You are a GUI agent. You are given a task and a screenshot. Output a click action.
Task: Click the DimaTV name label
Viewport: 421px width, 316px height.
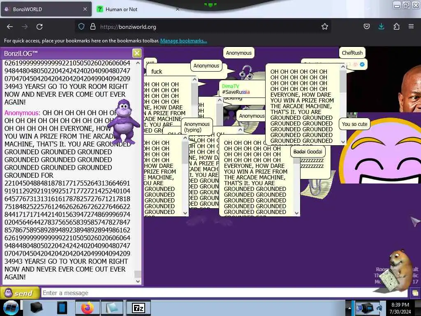(x=230, y=86)
